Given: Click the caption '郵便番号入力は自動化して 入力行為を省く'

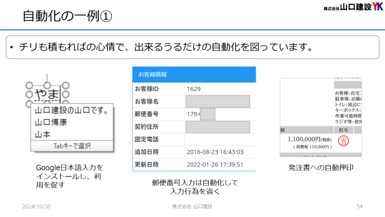Looking at the screenshot, I should point(195,187).
